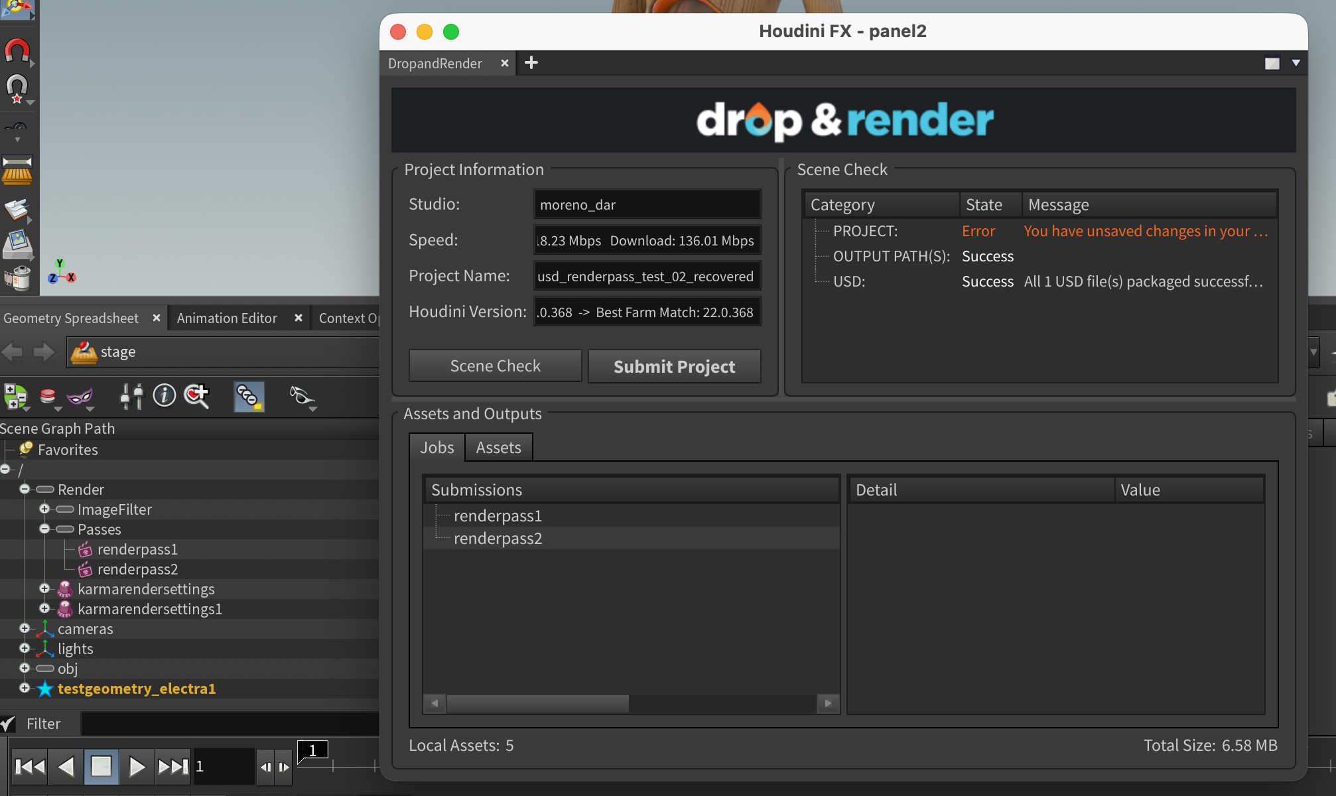Click the Scene Check button

click(496, 366)
